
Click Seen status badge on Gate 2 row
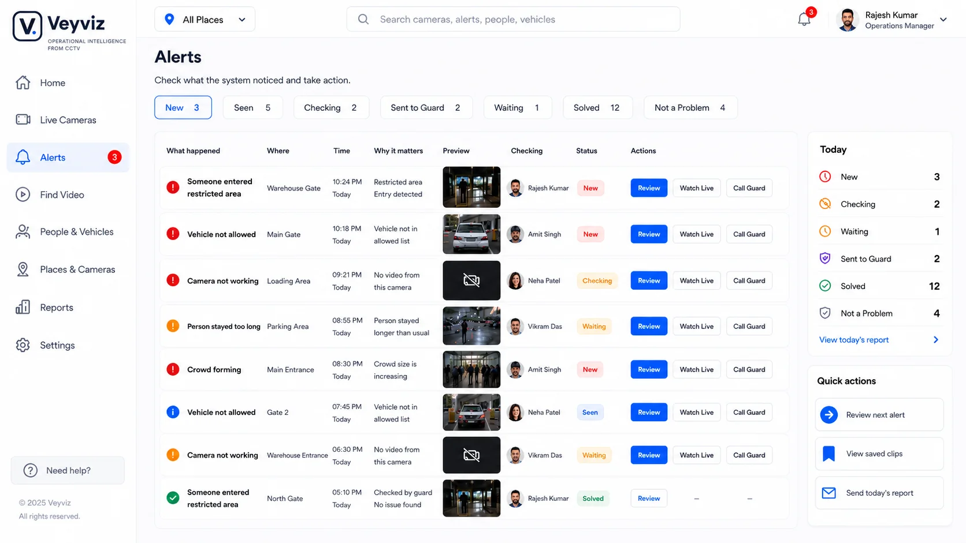pos(590,412)
